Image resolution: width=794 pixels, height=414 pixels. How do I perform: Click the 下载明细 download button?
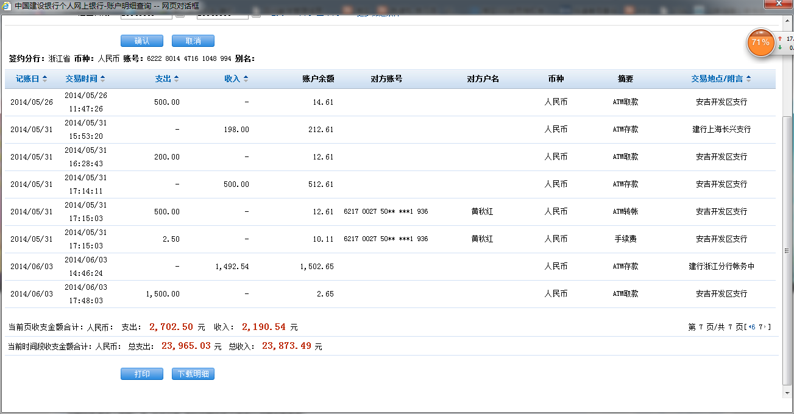(193, 374)
